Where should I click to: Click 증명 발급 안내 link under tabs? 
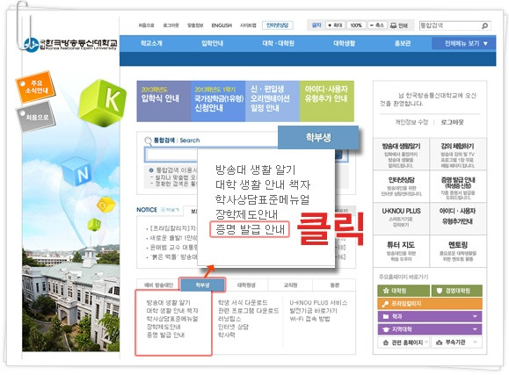click(165, 335)
